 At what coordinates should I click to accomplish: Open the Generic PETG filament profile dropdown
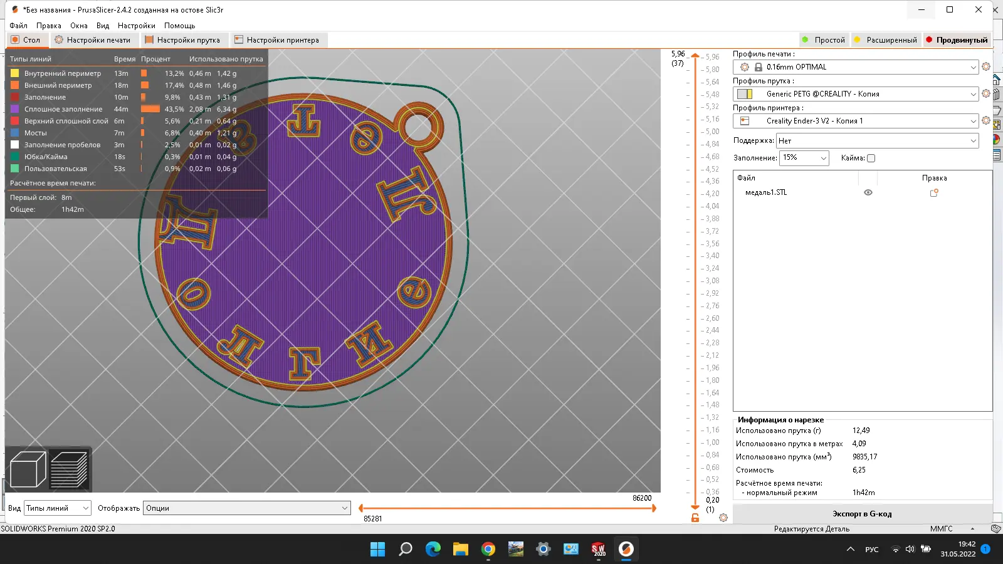(856, 94)
